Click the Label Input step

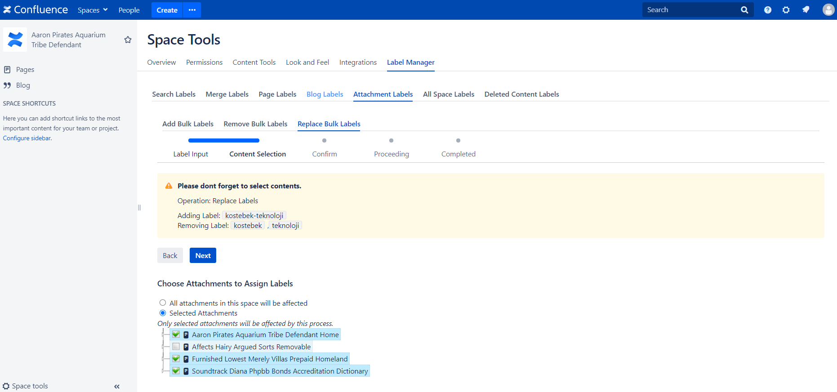[x=191, y=154]
